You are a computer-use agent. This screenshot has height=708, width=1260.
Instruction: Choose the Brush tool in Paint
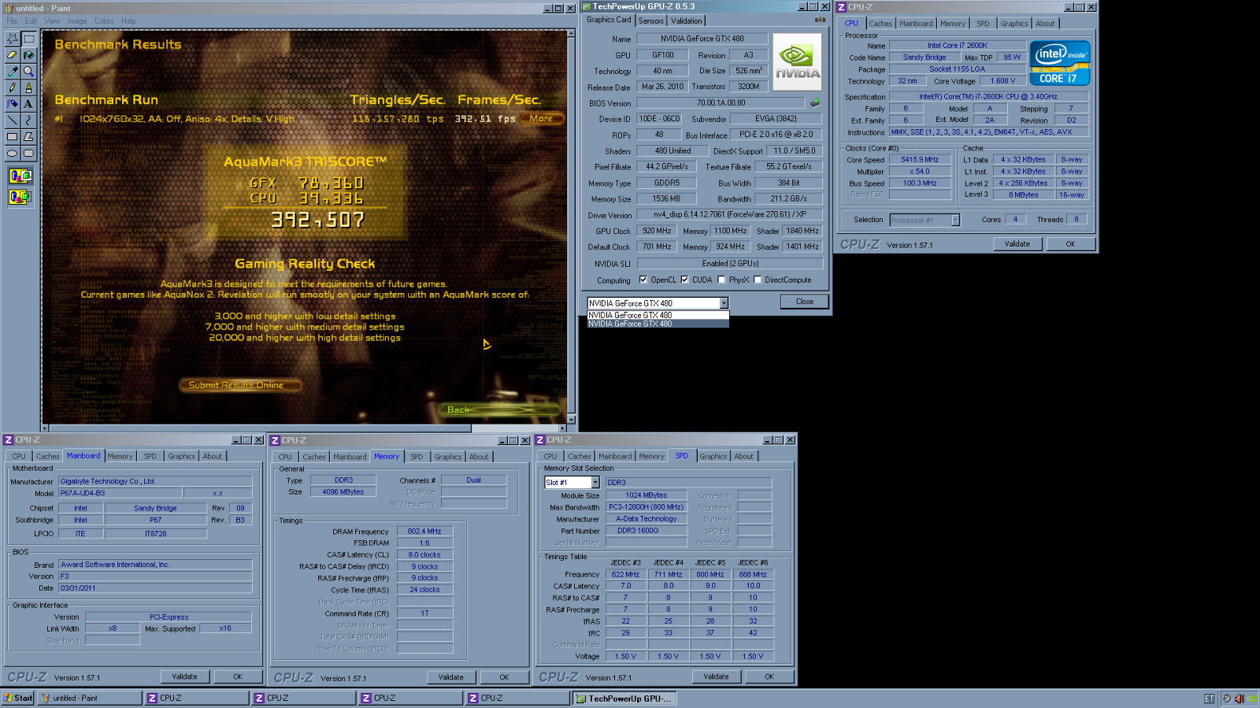[x=29, y=88]
